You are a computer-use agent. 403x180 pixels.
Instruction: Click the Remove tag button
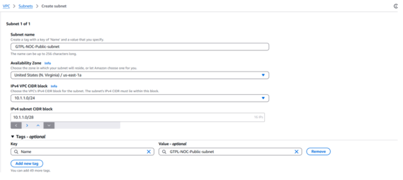pos(318,151)
